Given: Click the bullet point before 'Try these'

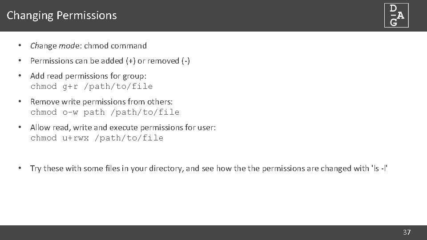Looking at the screenshot, I should tap(20, 168).
